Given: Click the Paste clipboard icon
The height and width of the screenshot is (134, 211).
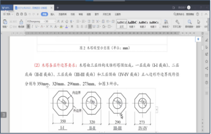Looking at the screenshot, I should click(x=5, y=22).
